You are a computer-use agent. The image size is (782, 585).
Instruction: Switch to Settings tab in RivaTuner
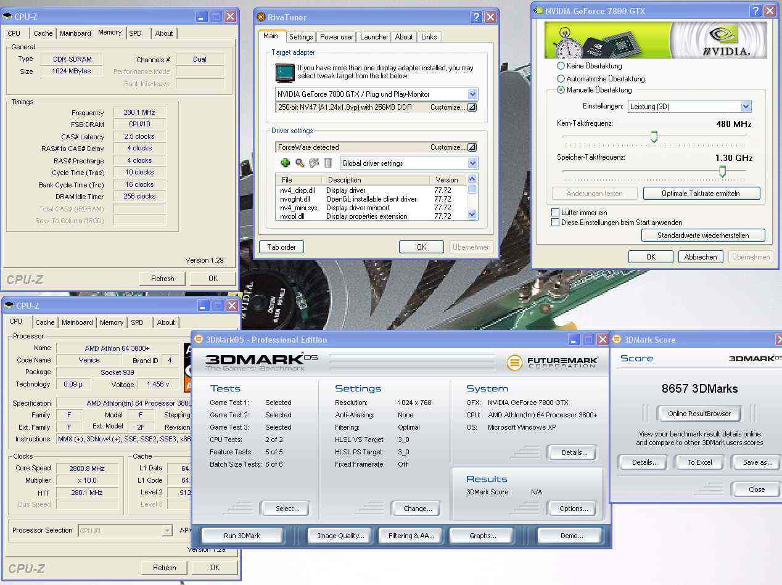pos(301,37)
